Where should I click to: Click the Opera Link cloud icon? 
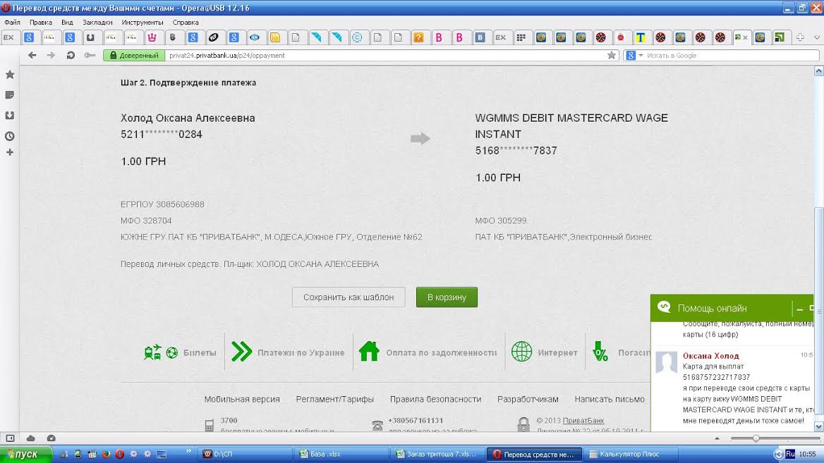31,438
